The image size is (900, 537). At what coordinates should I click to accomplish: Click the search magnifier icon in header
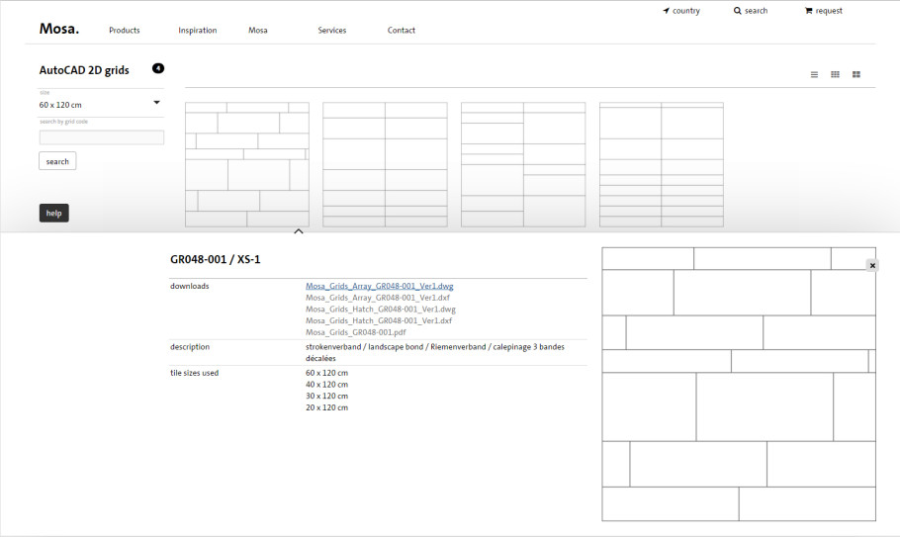(x=737, y=11)
